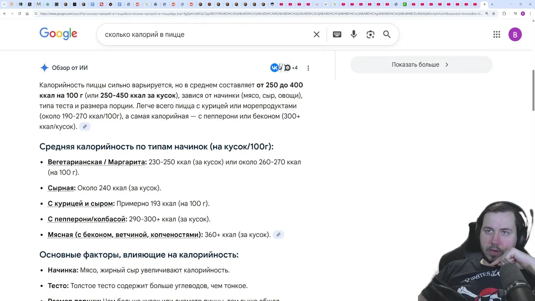The height and width of the screenshot is (301, 535).
Task: Switch to the first tab in tab strip
Action: tap(12, 4)
